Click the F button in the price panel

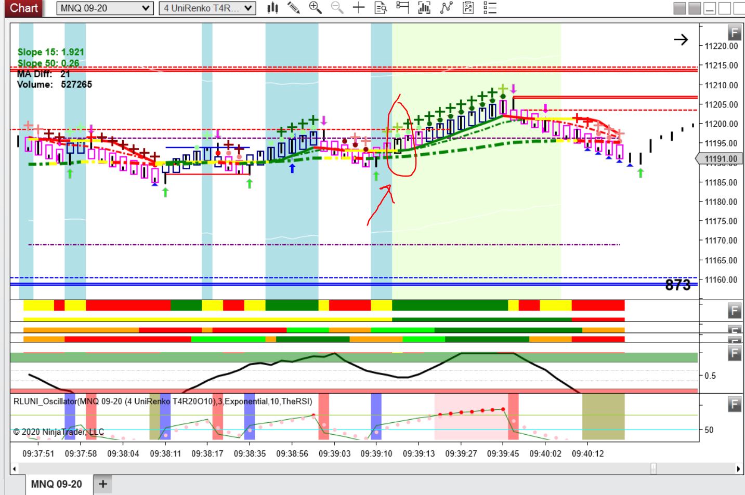(734, 33)
